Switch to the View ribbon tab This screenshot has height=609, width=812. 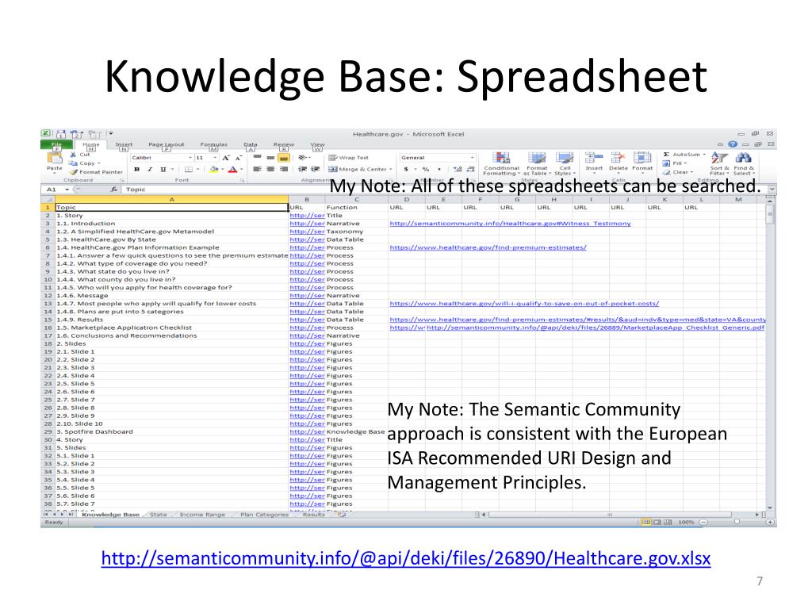[317, 145]
